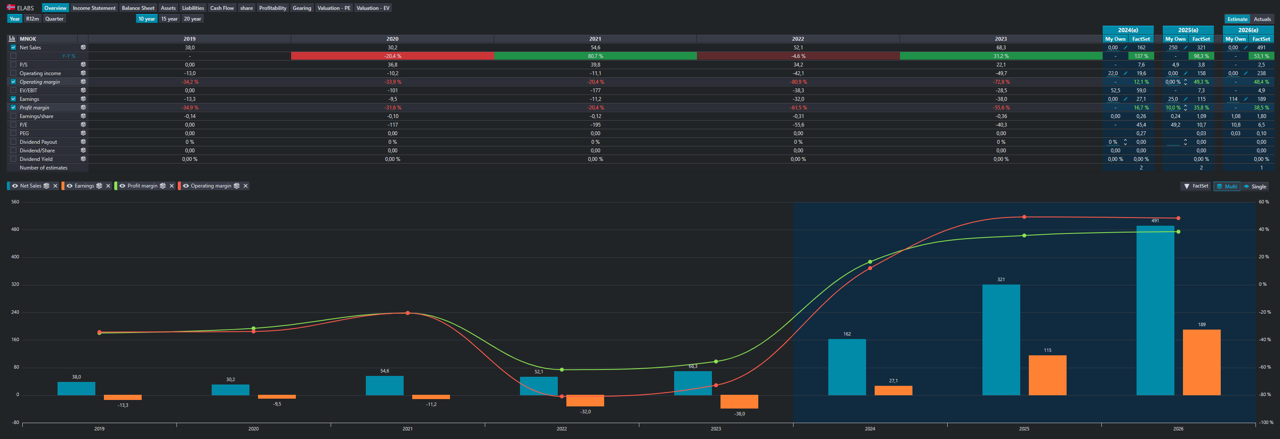Tick the Dividend Payout checkbox
Screen dimensions: 1280x439
(x=13, y=142)
